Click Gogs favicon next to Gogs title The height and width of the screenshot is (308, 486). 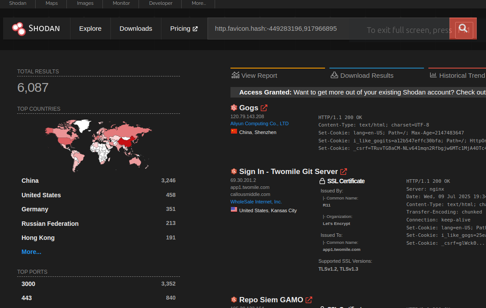234,108
